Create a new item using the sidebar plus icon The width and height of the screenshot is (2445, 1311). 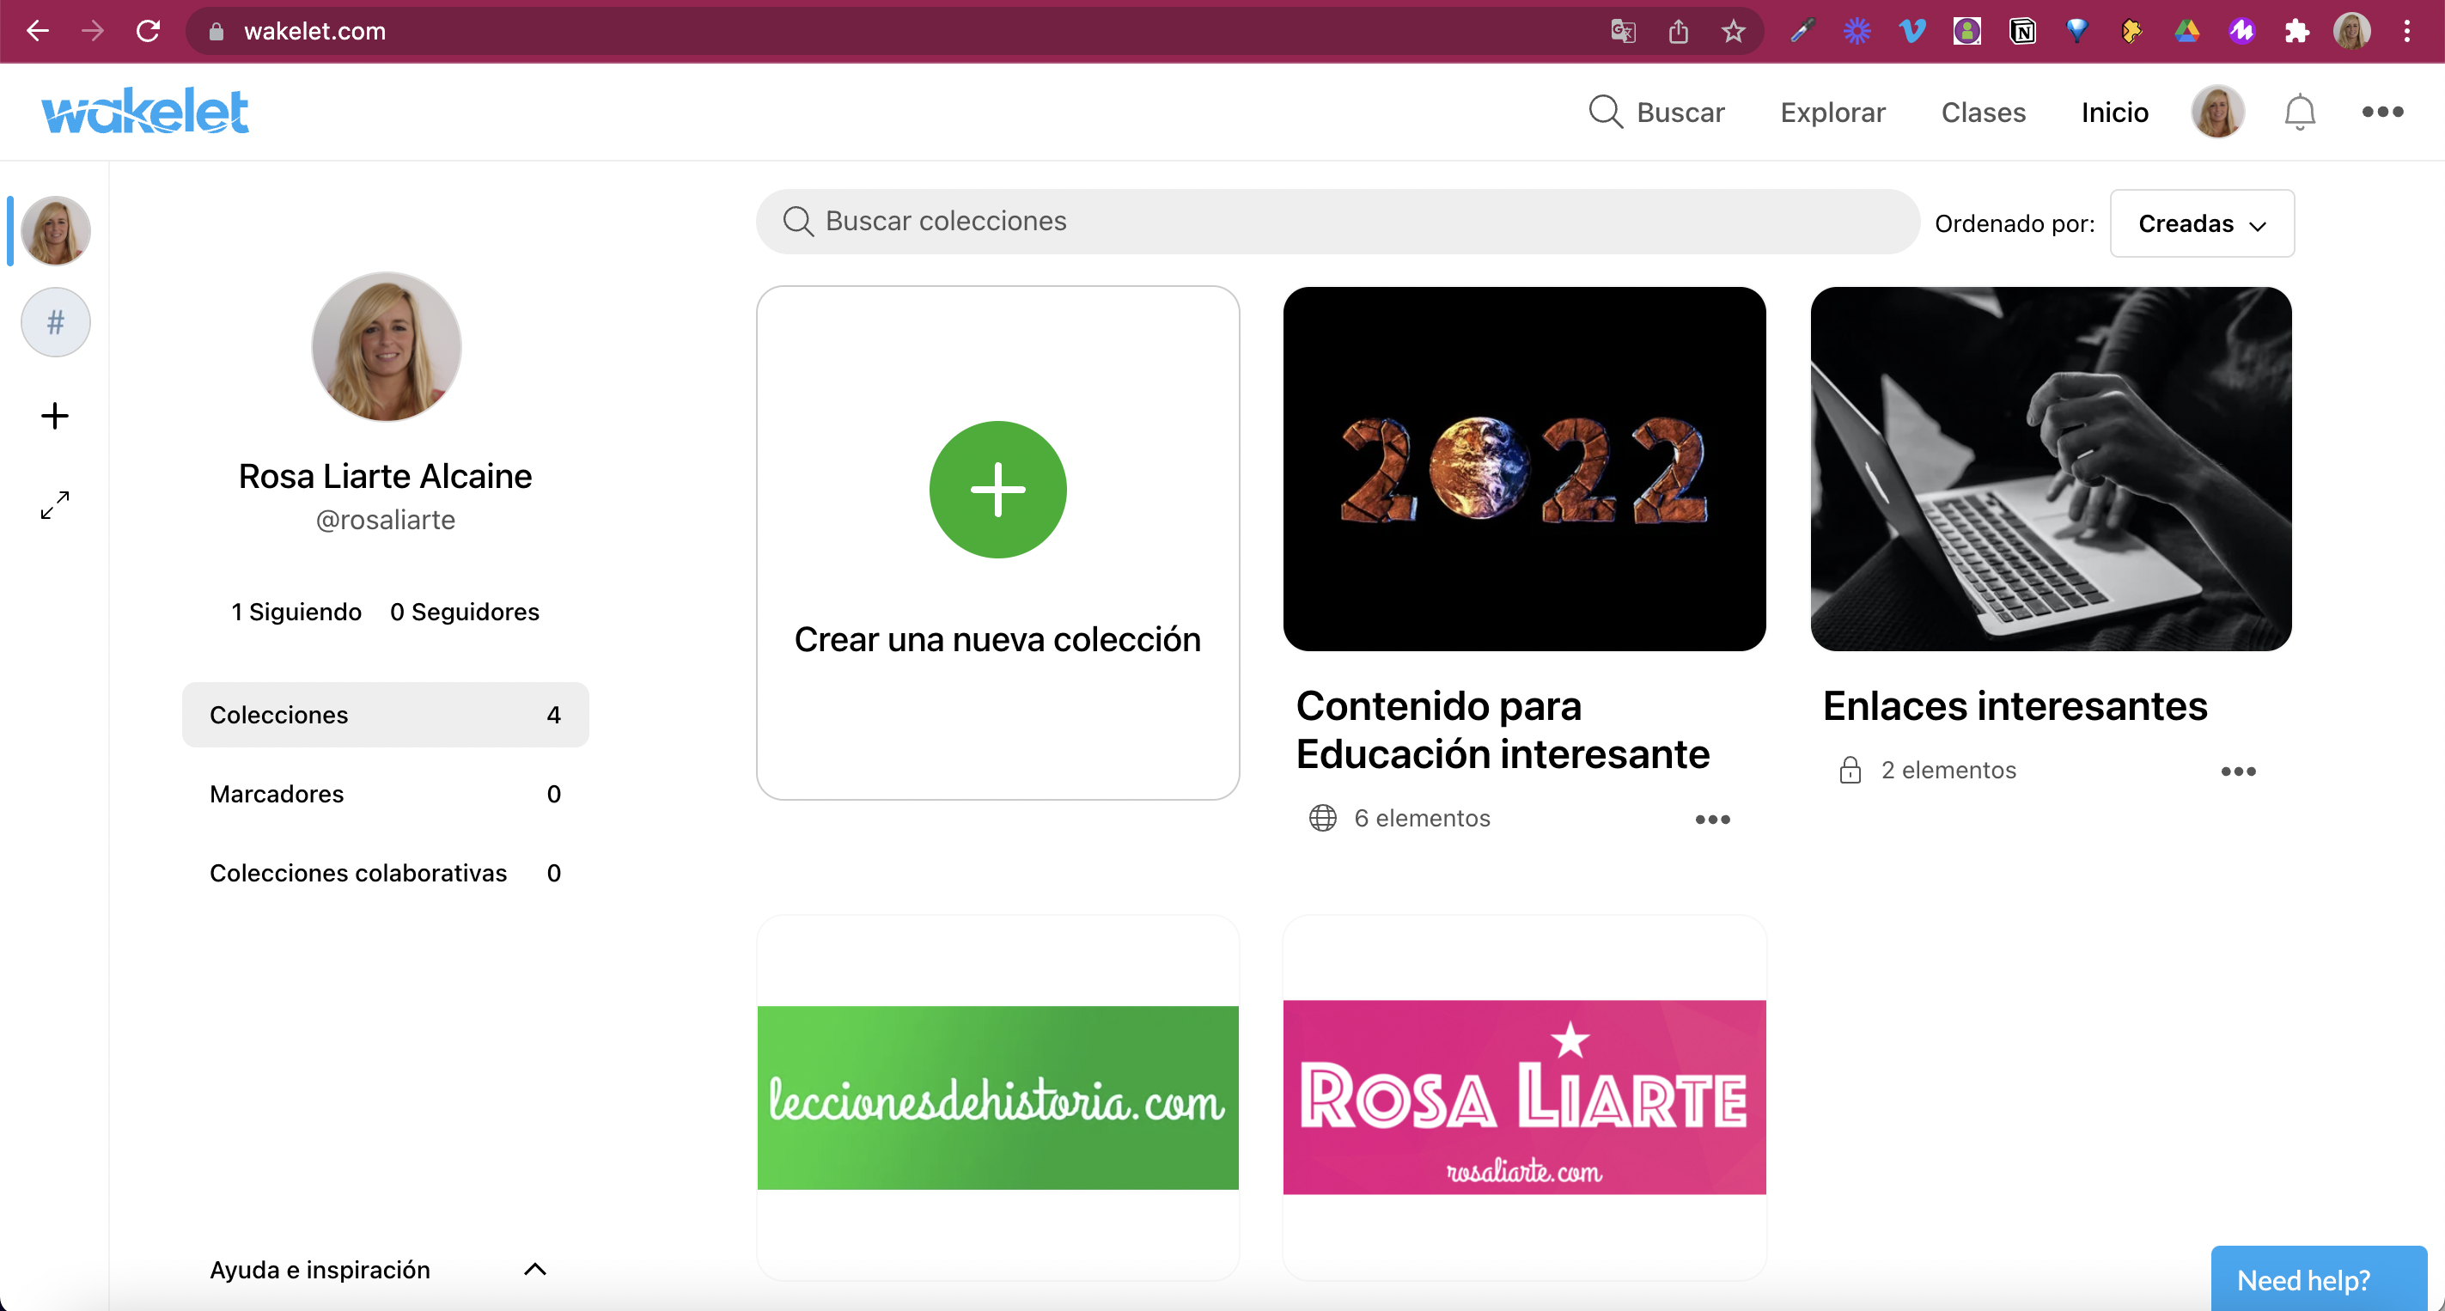[x=54, y=414]
